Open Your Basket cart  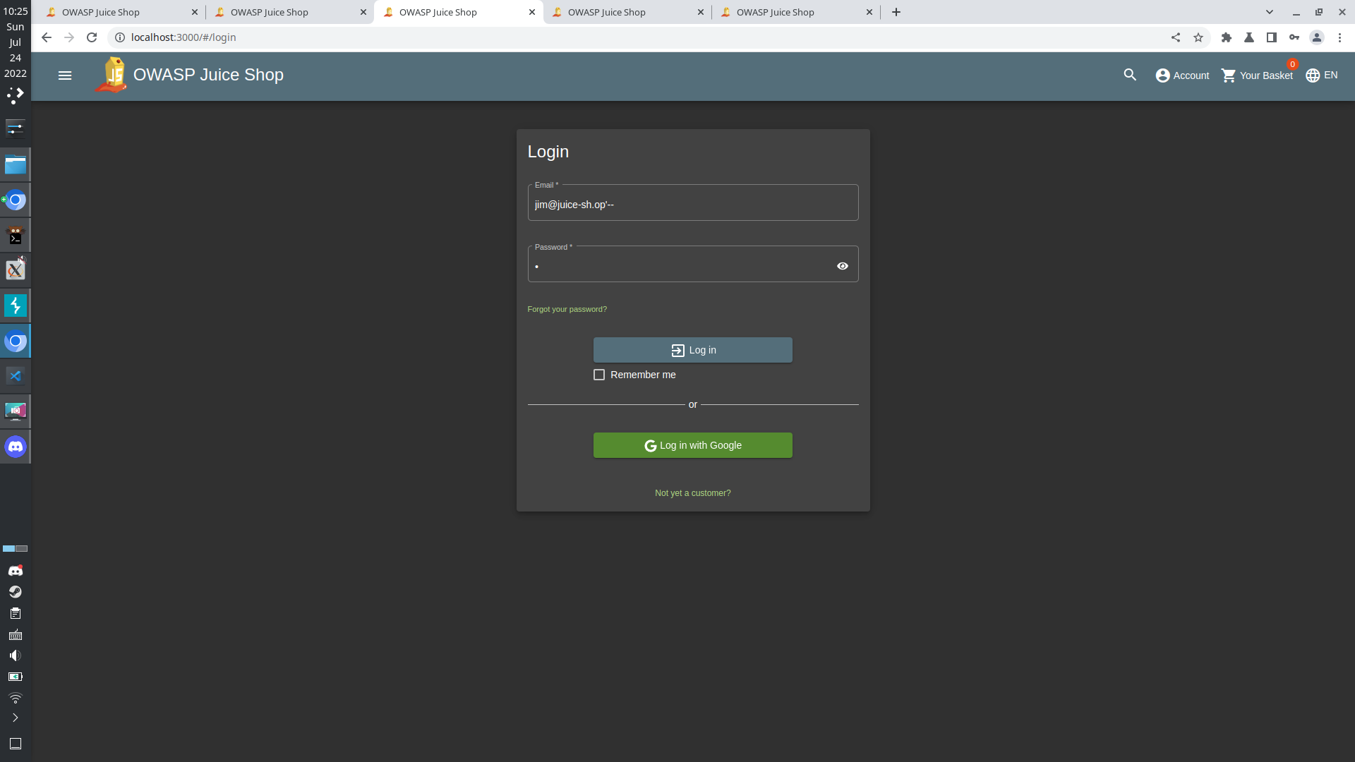1257,75
